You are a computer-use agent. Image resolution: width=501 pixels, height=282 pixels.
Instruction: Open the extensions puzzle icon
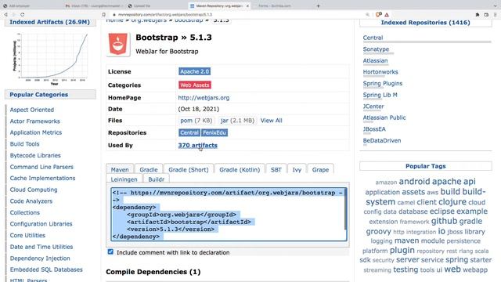coord(478,15)
